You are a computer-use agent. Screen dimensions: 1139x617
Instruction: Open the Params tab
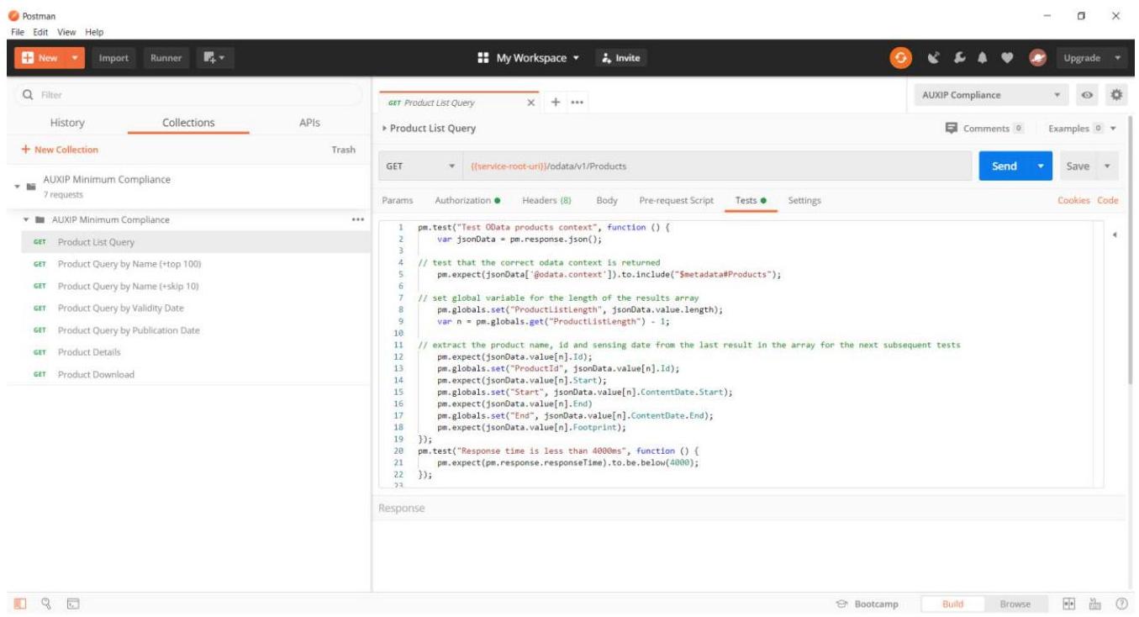pyautogui.click(x=397, y=200)
